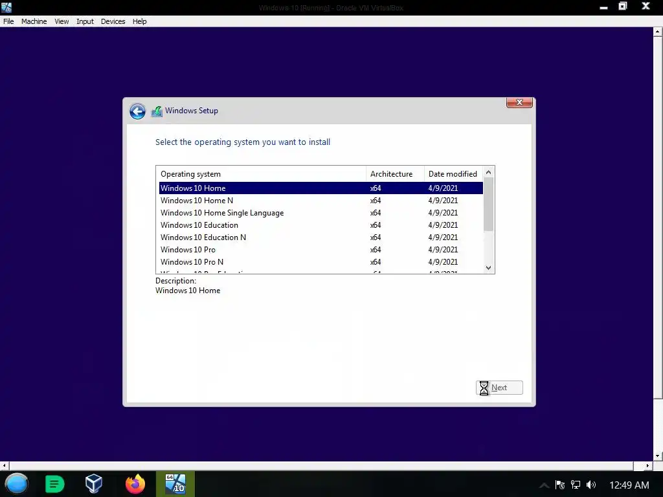Click the Operating system column header
The image size is (663, 497).
point(261,174)
